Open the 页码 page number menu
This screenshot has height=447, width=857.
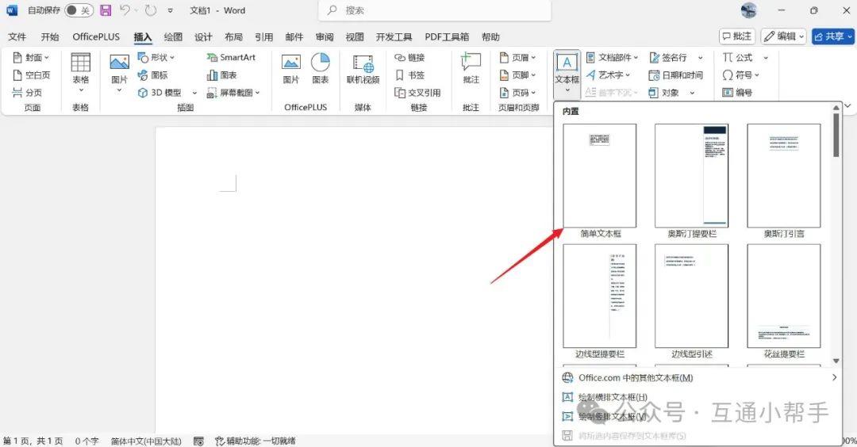pos(517,92)
